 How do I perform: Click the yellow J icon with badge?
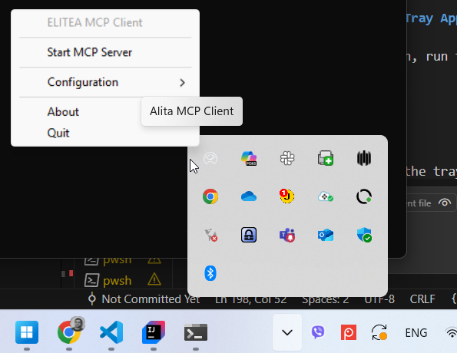pyautogui.click(x=287, y=196)
